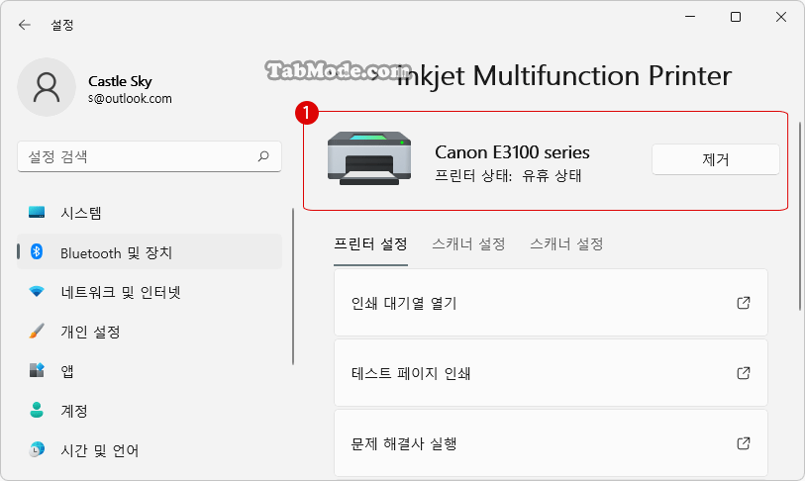Click 테스트 페이지 인쇄 option

click(551, 373)
